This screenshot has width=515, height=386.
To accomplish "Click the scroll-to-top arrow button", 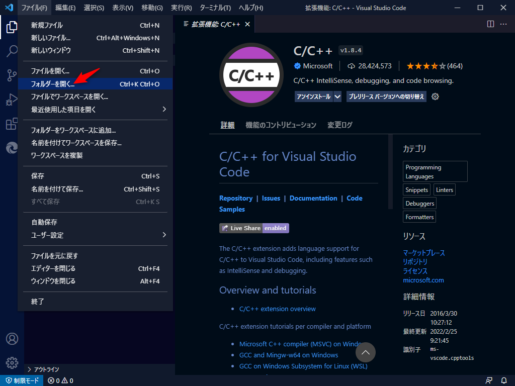I will (365, 352).
